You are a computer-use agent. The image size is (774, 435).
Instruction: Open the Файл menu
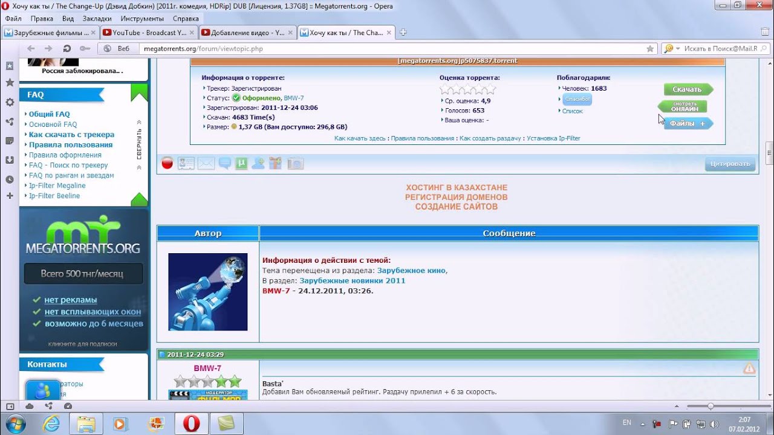13,19
